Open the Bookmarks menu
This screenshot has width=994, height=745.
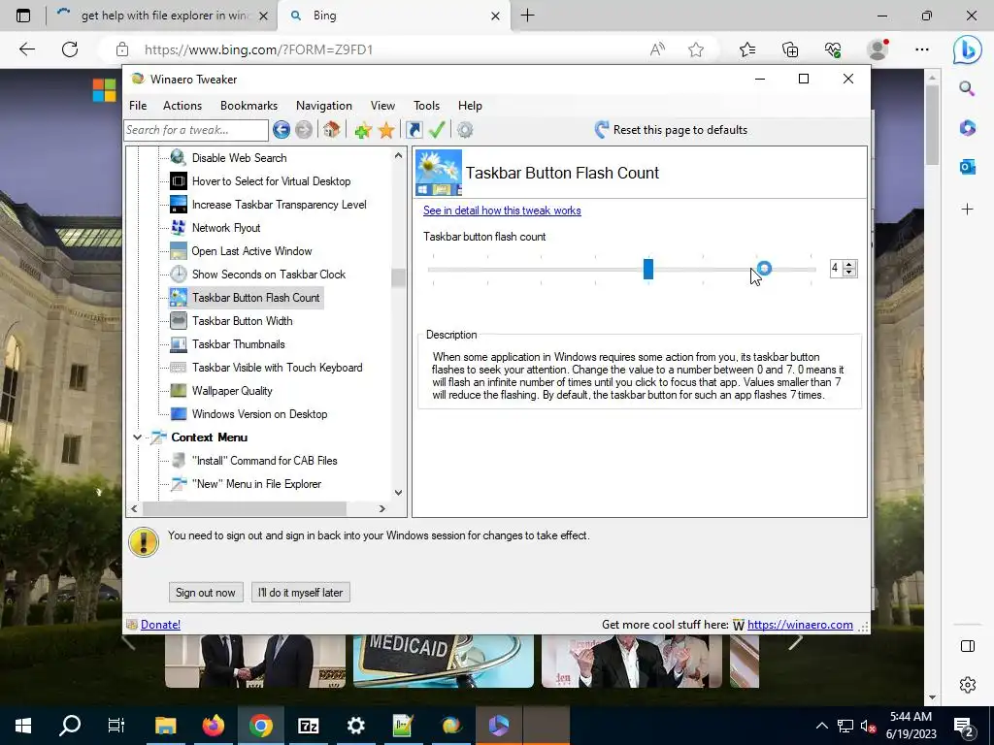[248, 106]
